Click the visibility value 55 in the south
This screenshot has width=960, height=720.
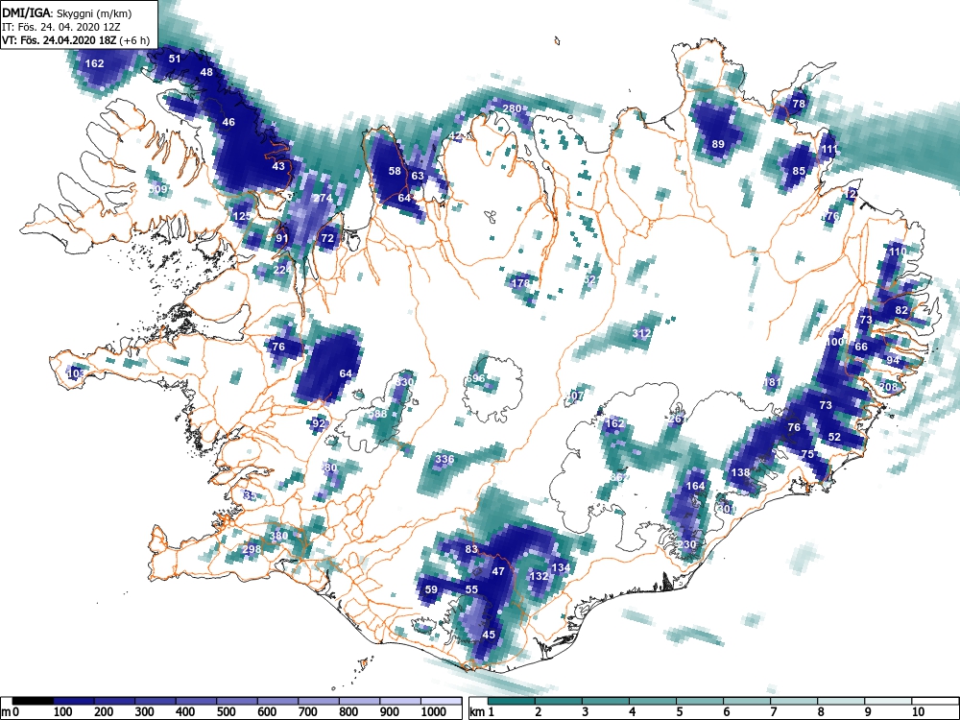471,589
